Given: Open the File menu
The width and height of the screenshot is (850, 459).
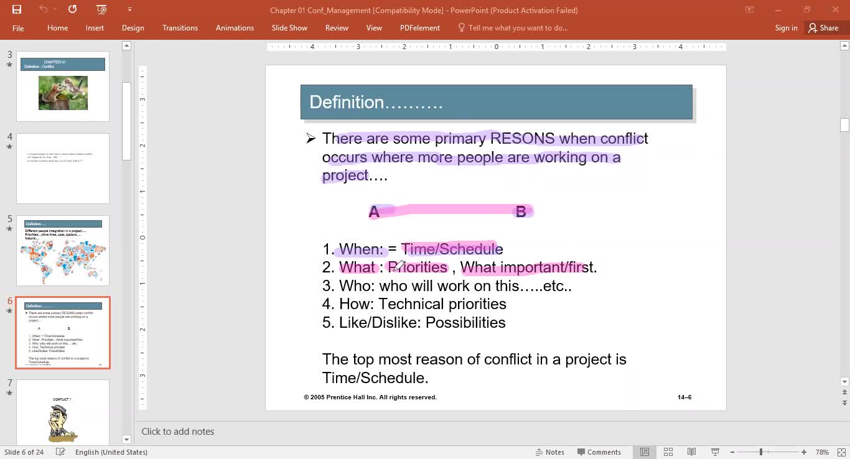Looking at the screenshot, I should pyautogui.click(x=18, y=28).
